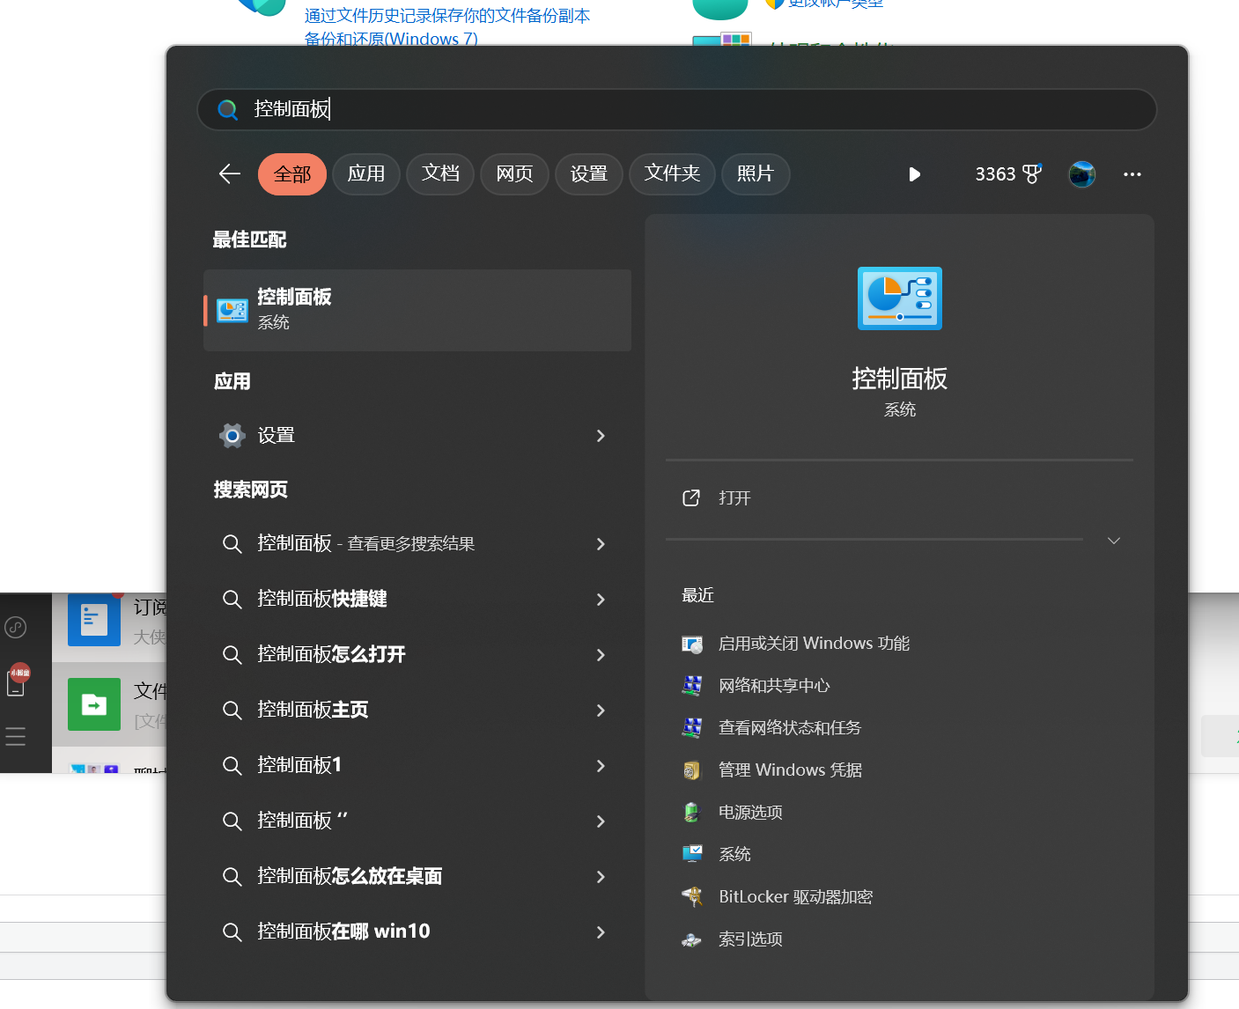Screen dimensions: 1239x1009
Task: Click the circular link icon in left sidebar
Action: tap(16, 627)
